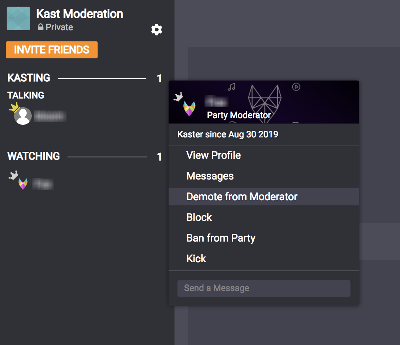Viewport: 400px width, 345px height.
Task: Open party settings gear icon
Action: coord(157,30)
